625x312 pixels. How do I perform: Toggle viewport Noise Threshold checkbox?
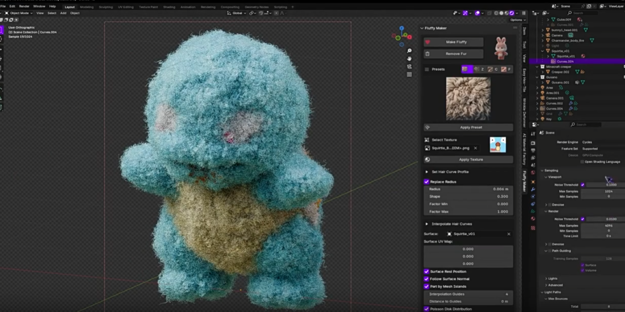(582, 185)
